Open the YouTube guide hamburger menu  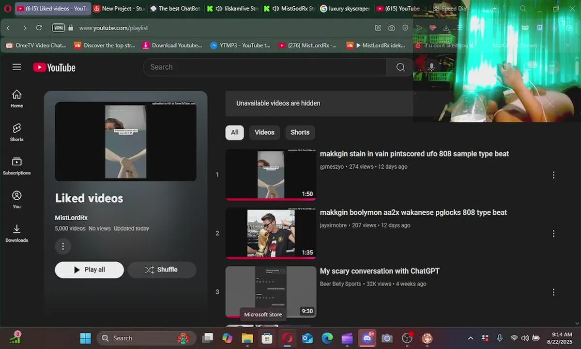(x=17, y=67)
